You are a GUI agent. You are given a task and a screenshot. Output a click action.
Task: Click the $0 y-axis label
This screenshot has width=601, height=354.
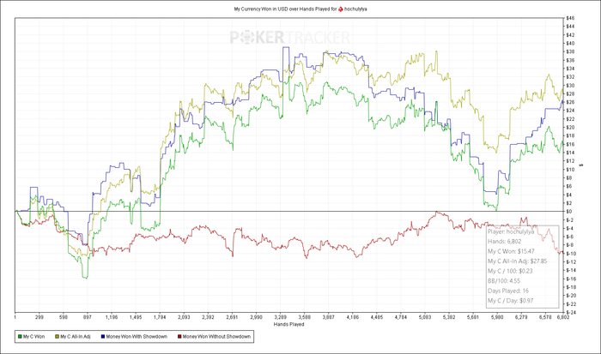[569, 212]
